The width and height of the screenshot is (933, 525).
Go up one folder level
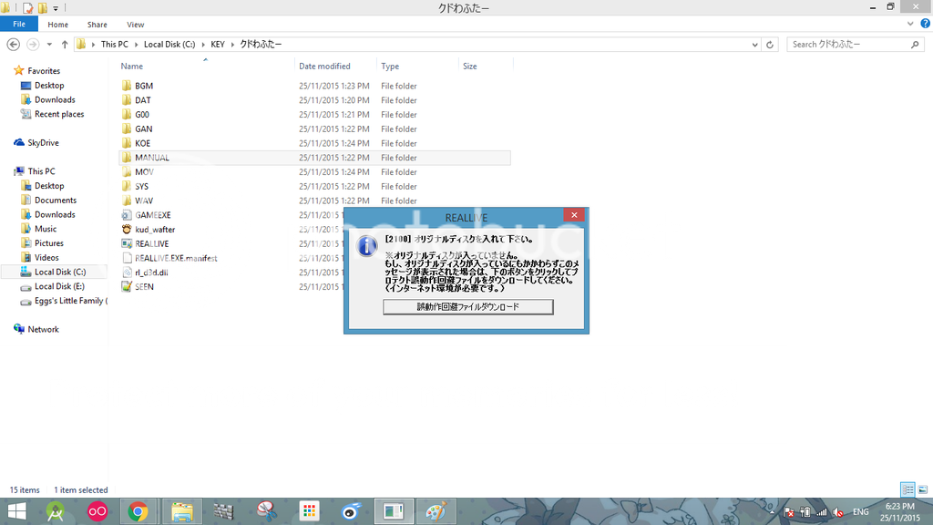click(x=65, y=44)
